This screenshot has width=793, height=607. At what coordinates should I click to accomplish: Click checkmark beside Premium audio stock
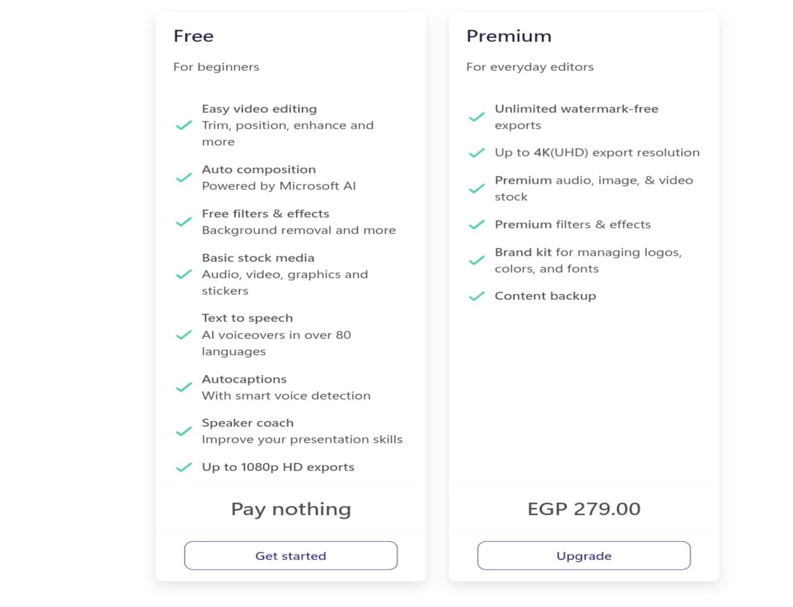point(476,189)
